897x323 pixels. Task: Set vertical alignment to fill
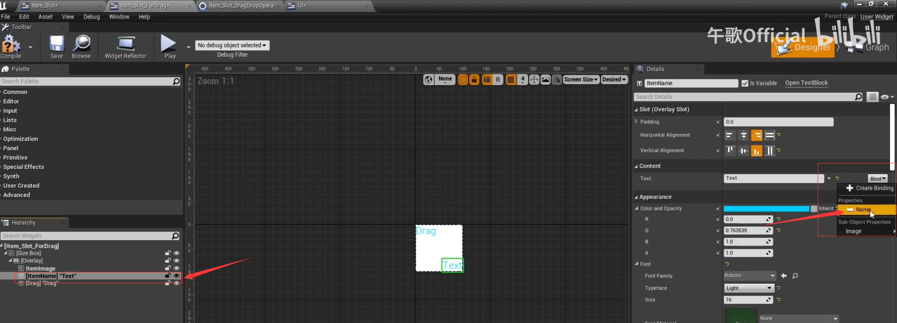click(770, 150)
